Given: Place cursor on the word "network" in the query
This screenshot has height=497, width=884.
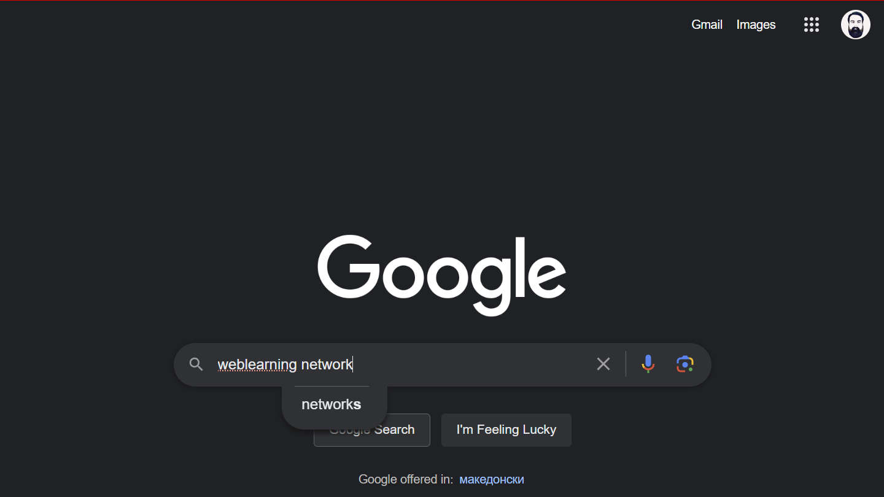Looking at the screenshot, I should (327, 364).
